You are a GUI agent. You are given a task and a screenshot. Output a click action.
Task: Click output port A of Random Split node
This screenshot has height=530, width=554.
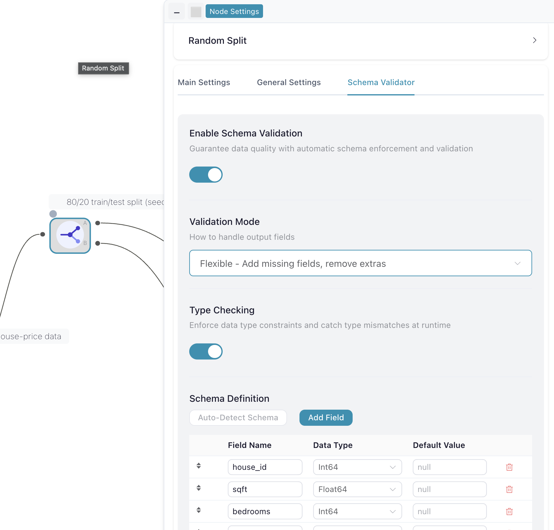tap(97, 223)
